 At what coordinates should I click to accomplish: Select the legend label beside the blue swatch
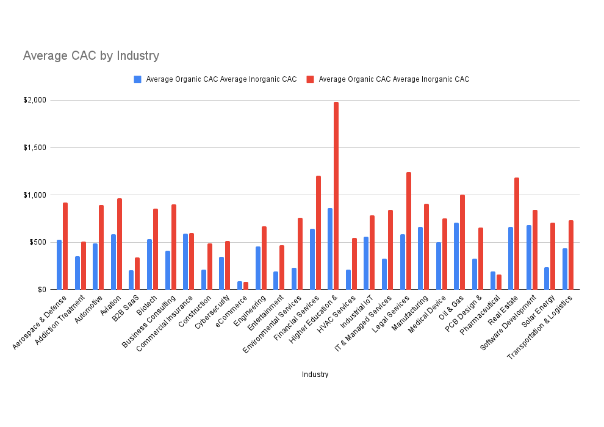(x=221, y=79)
